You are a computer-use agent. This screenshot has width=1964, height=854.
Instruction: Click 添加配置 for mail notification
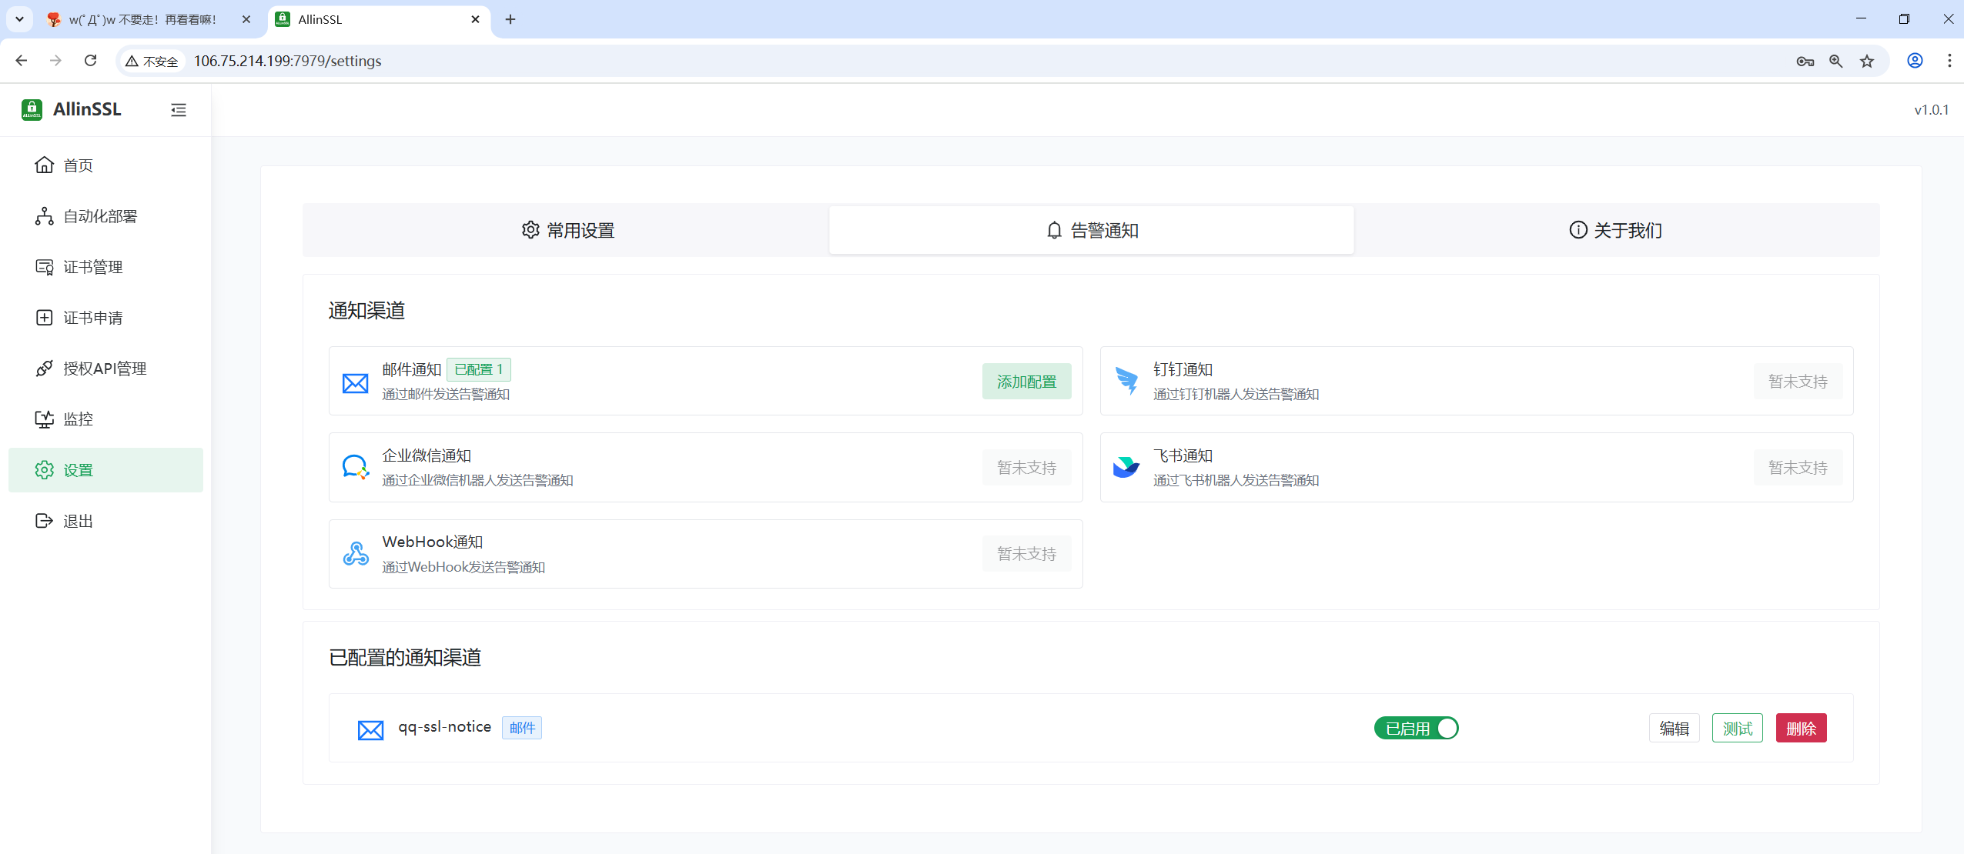tap(1026, 382)
